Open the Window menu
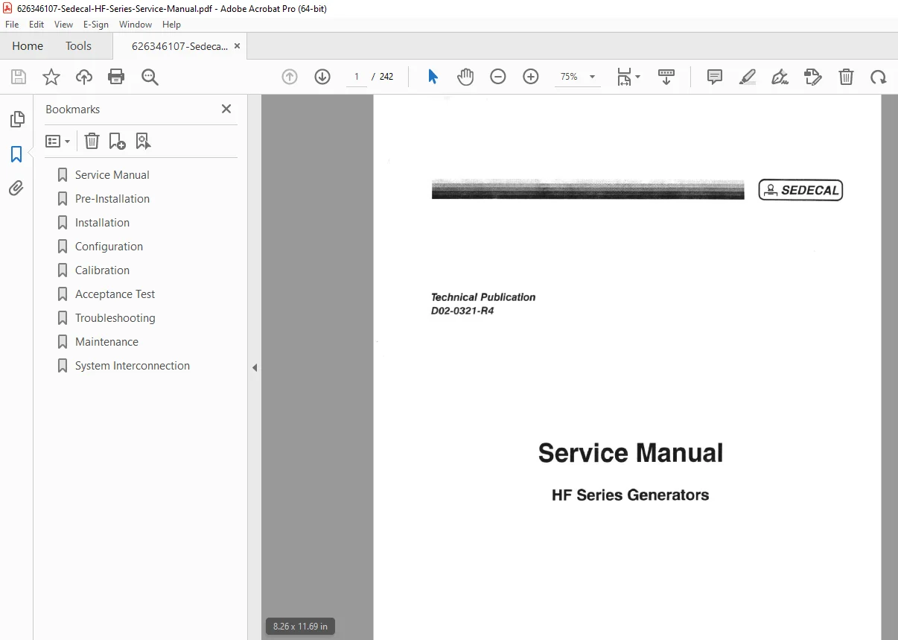The width and height of the screenshot is (898, 640). point(136,24)
